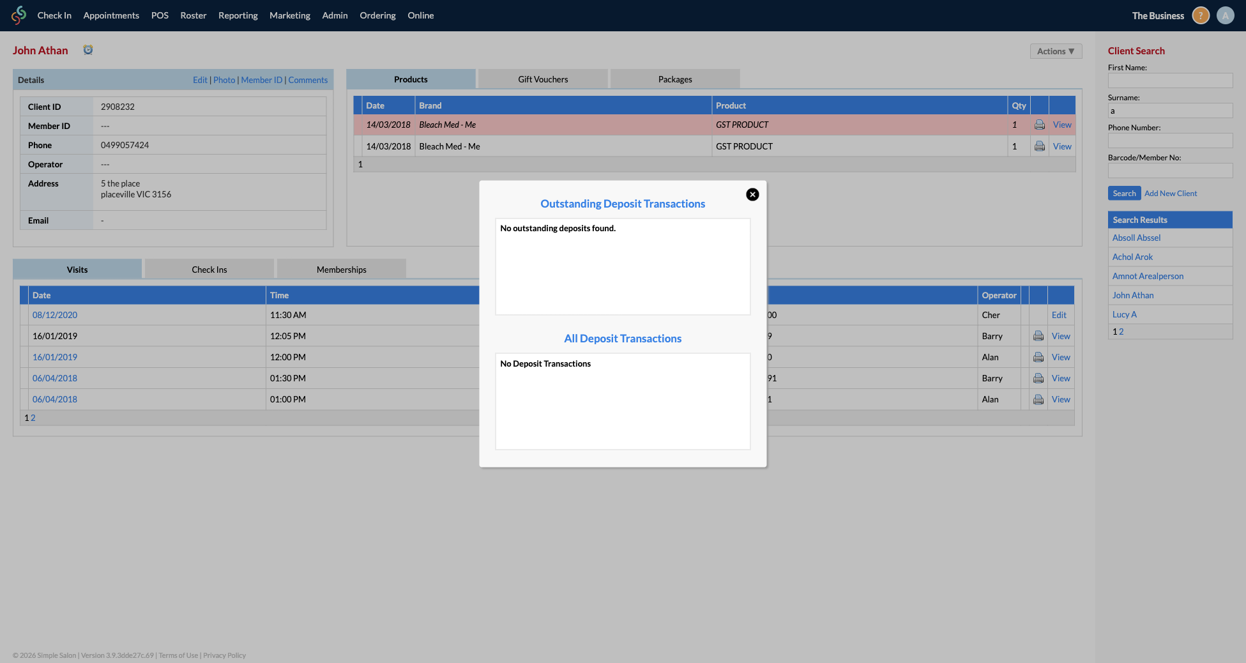Image resolution: width=1246 pixels, height=663 pixels.
Task: Open the Actions dropdown
Action: click(x=1055, y=50)
